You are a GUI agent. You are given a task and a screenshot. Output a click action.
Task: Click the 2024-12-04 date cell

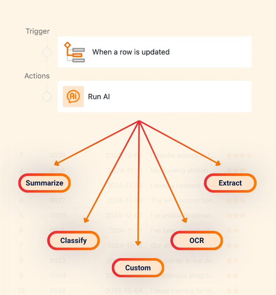[124, 291]
